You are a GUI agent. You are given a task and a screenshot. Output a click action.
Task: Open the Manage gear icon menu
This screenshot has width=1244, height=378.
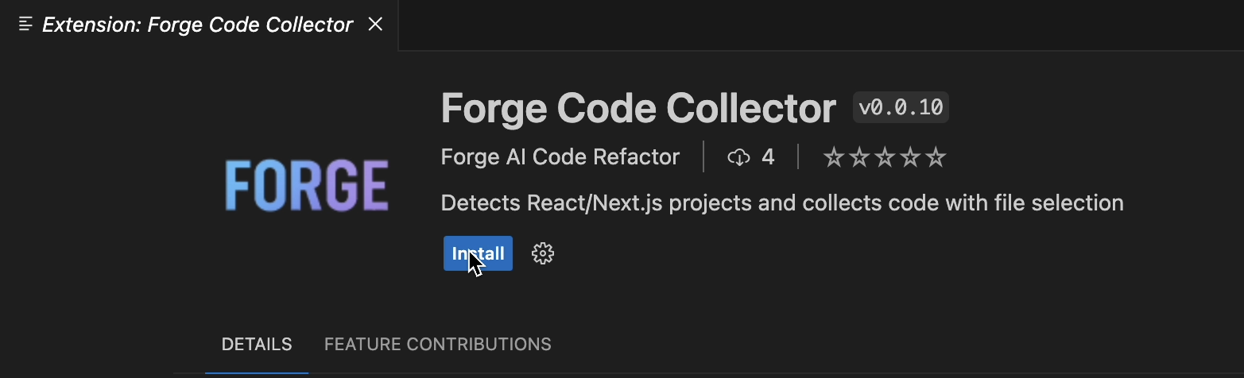543,253
